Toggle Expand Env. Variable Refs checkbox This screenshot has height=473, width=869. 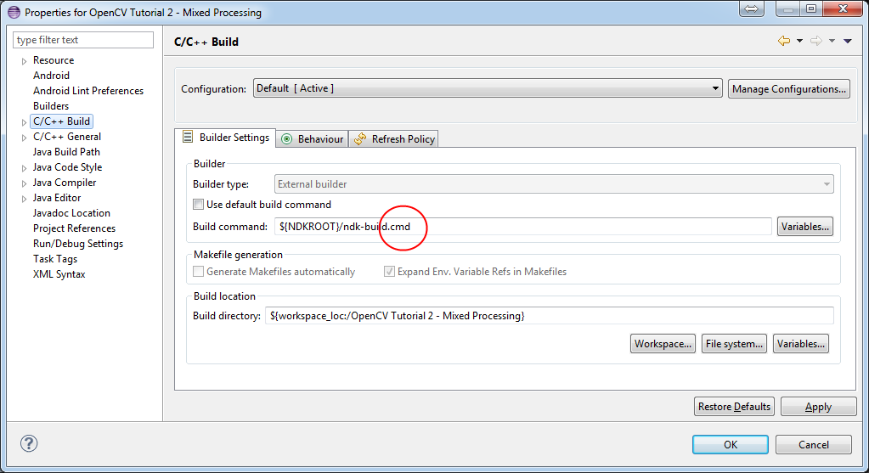pos(390,272)
